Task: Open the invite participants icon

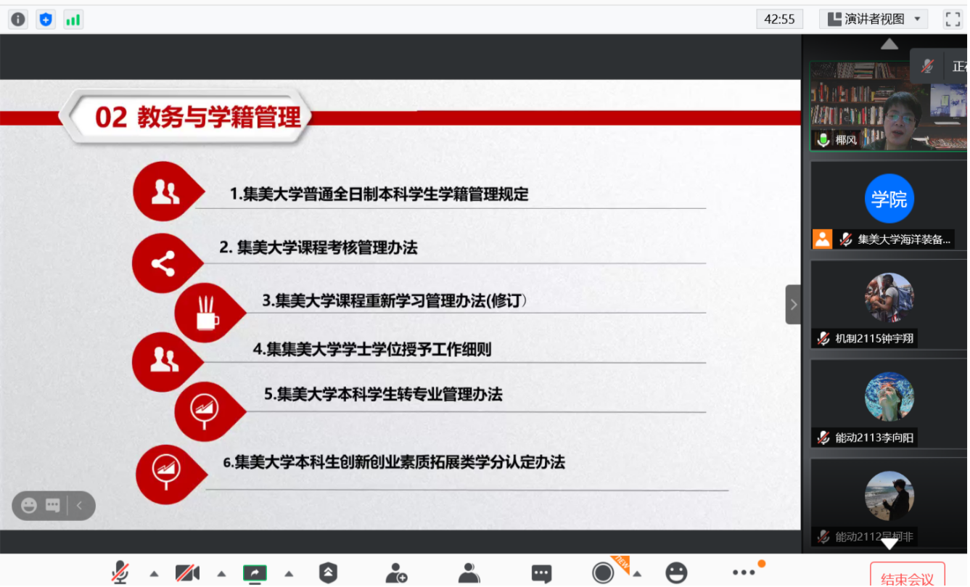Action: click(x=396, y=573)
